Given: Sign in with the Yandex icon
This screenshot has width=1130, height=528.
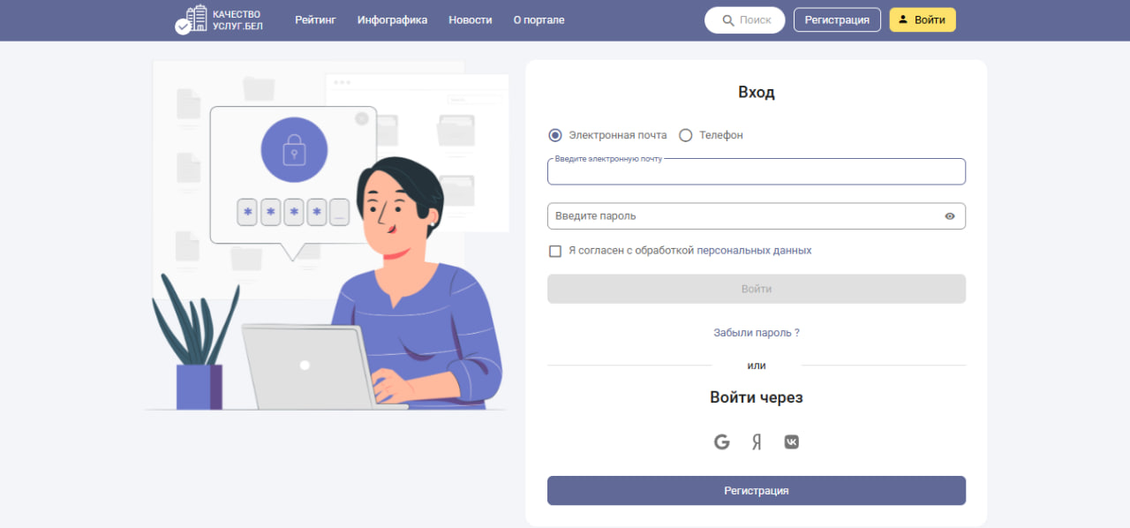Looking at the screenshot, I should [x=757, y=442].
